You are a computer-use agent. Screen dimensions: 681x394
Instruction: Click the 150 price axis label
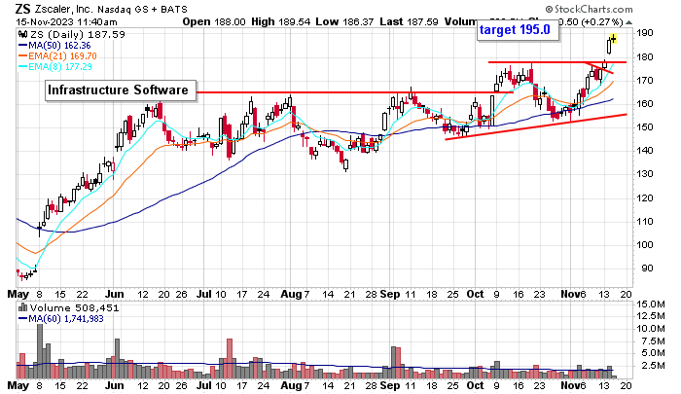[x=645, y=127]
